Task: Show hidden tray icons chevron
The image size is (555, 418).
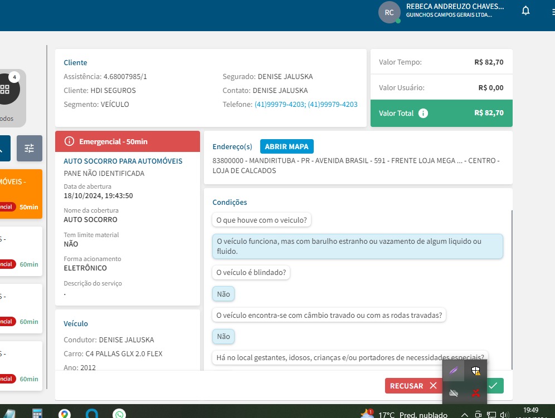Action: coord(464,415)
